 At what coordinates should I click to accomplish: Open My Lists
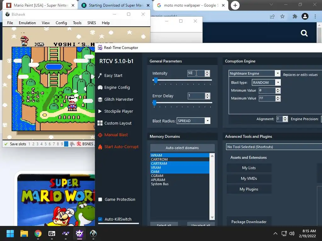tap(249, 168)
